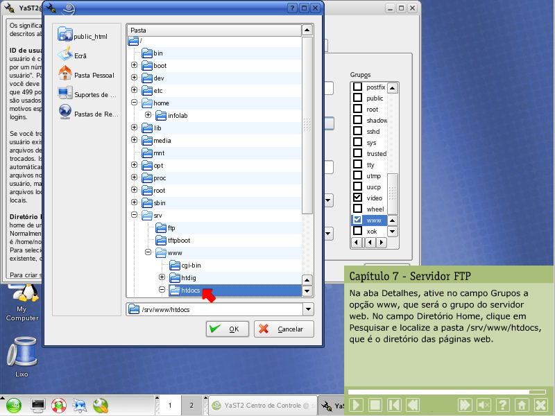This screenshot has width=555, height=416.
Task: Click the tutorial help question-mark icon
Action: pyautogui.click(x=503, y=405)
